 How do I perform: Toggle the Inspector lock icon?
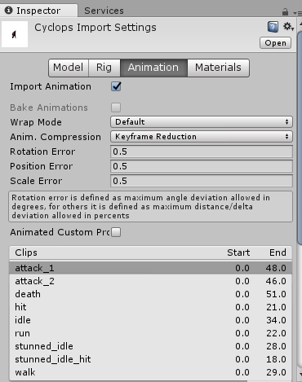[x=285, y=12]
